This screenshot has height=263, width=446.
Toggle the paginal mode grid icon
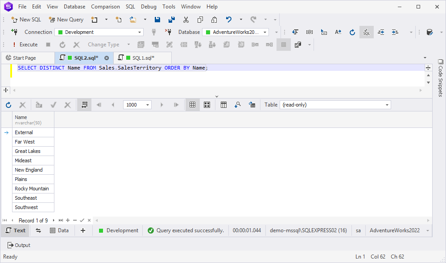click(x=85, y=105)
